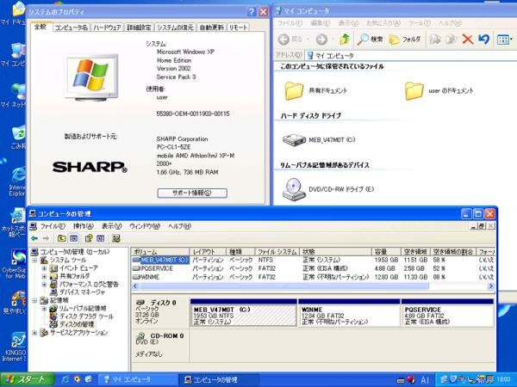Switch to the Computer Name tab
This screenshot has height=387, width=517.
(x=72, y=28)
